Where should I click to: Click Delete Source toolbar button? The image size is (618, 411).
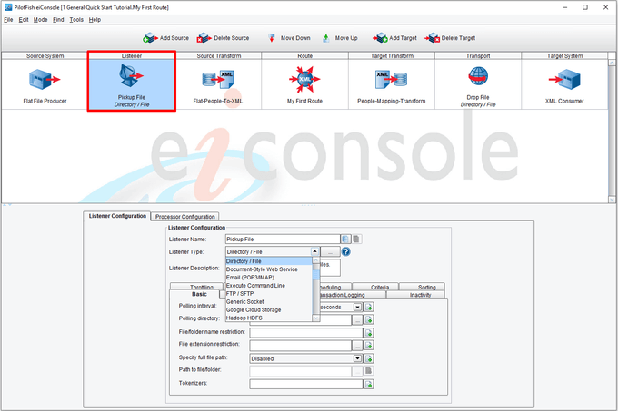pos(223,38)
